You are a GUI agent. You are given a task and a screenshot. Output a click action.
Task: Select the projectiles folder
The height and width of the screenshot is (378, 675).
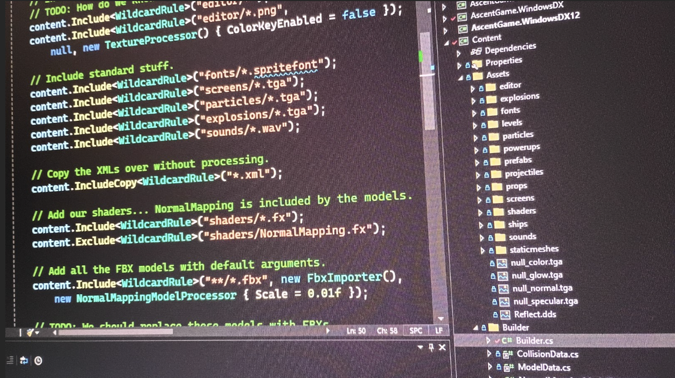point(524,173)
